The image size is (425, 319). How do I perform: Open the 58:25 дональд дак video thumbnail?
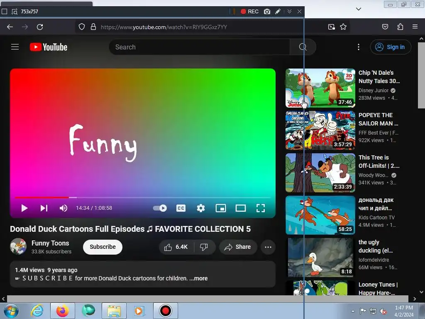click(320, 215)
